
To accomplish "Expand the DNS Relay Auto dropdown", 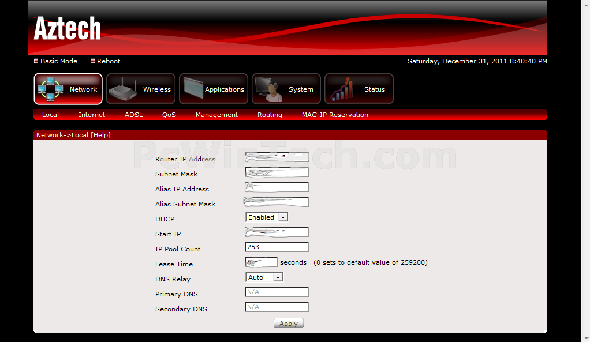I will coord(264,277).
